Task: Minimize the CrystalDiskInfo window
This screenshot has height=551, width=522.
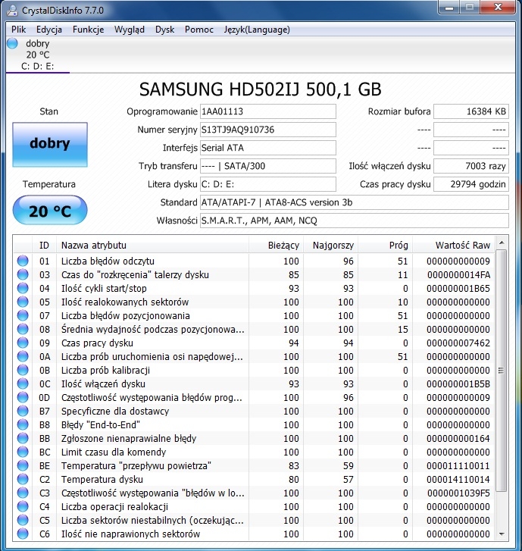Action: tap(449, 7)
